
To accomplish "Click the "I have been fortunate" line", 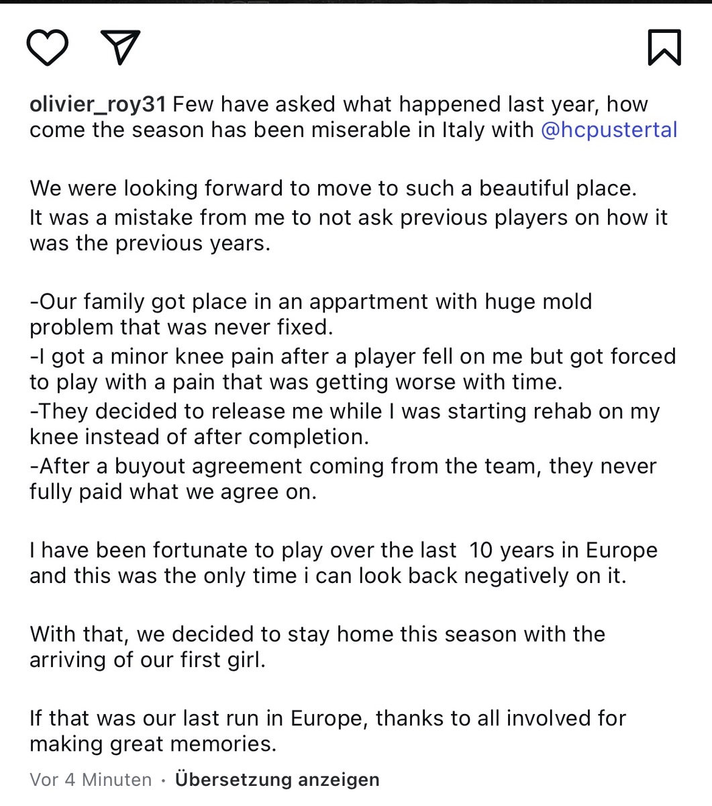I will [343, 550].
